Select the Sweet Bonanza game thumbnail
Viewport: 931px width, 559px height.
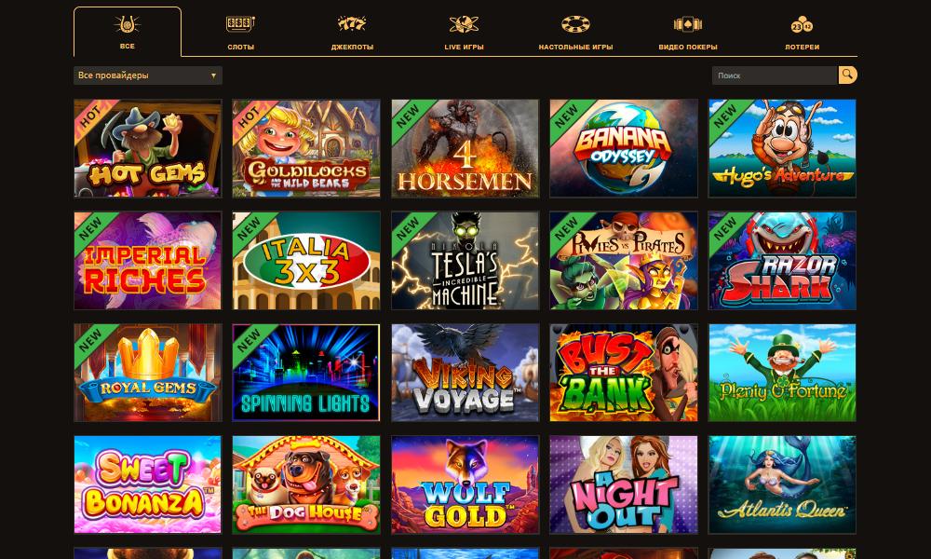coord(148,484)
